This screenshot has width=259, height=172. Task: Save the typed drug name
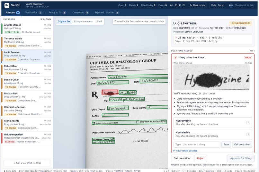coord(226,144)
